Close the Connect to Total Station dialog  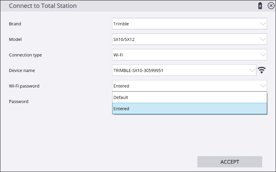[271, 6]
